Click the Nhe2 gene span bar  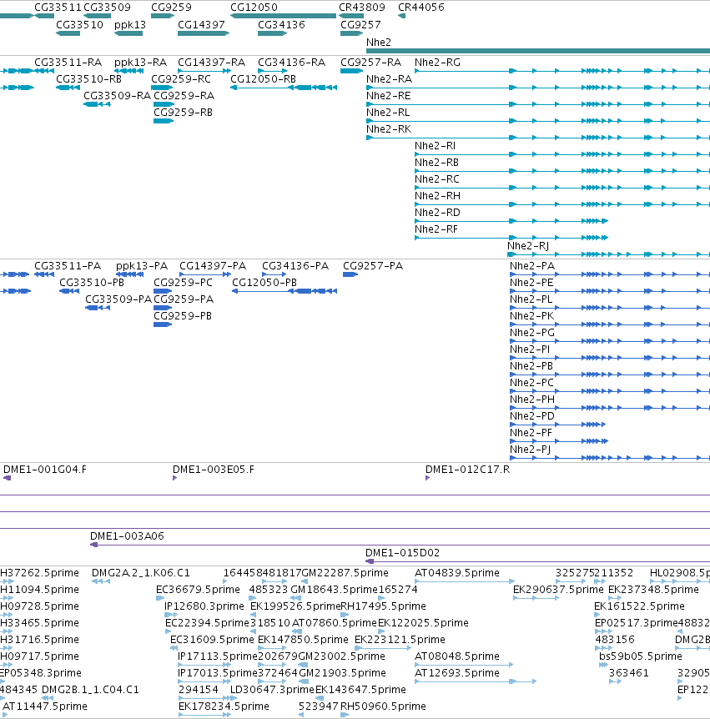537,50
